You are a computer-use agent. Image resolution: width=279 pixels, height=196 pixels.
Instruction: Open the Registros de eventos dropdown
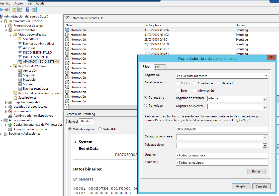265,99
